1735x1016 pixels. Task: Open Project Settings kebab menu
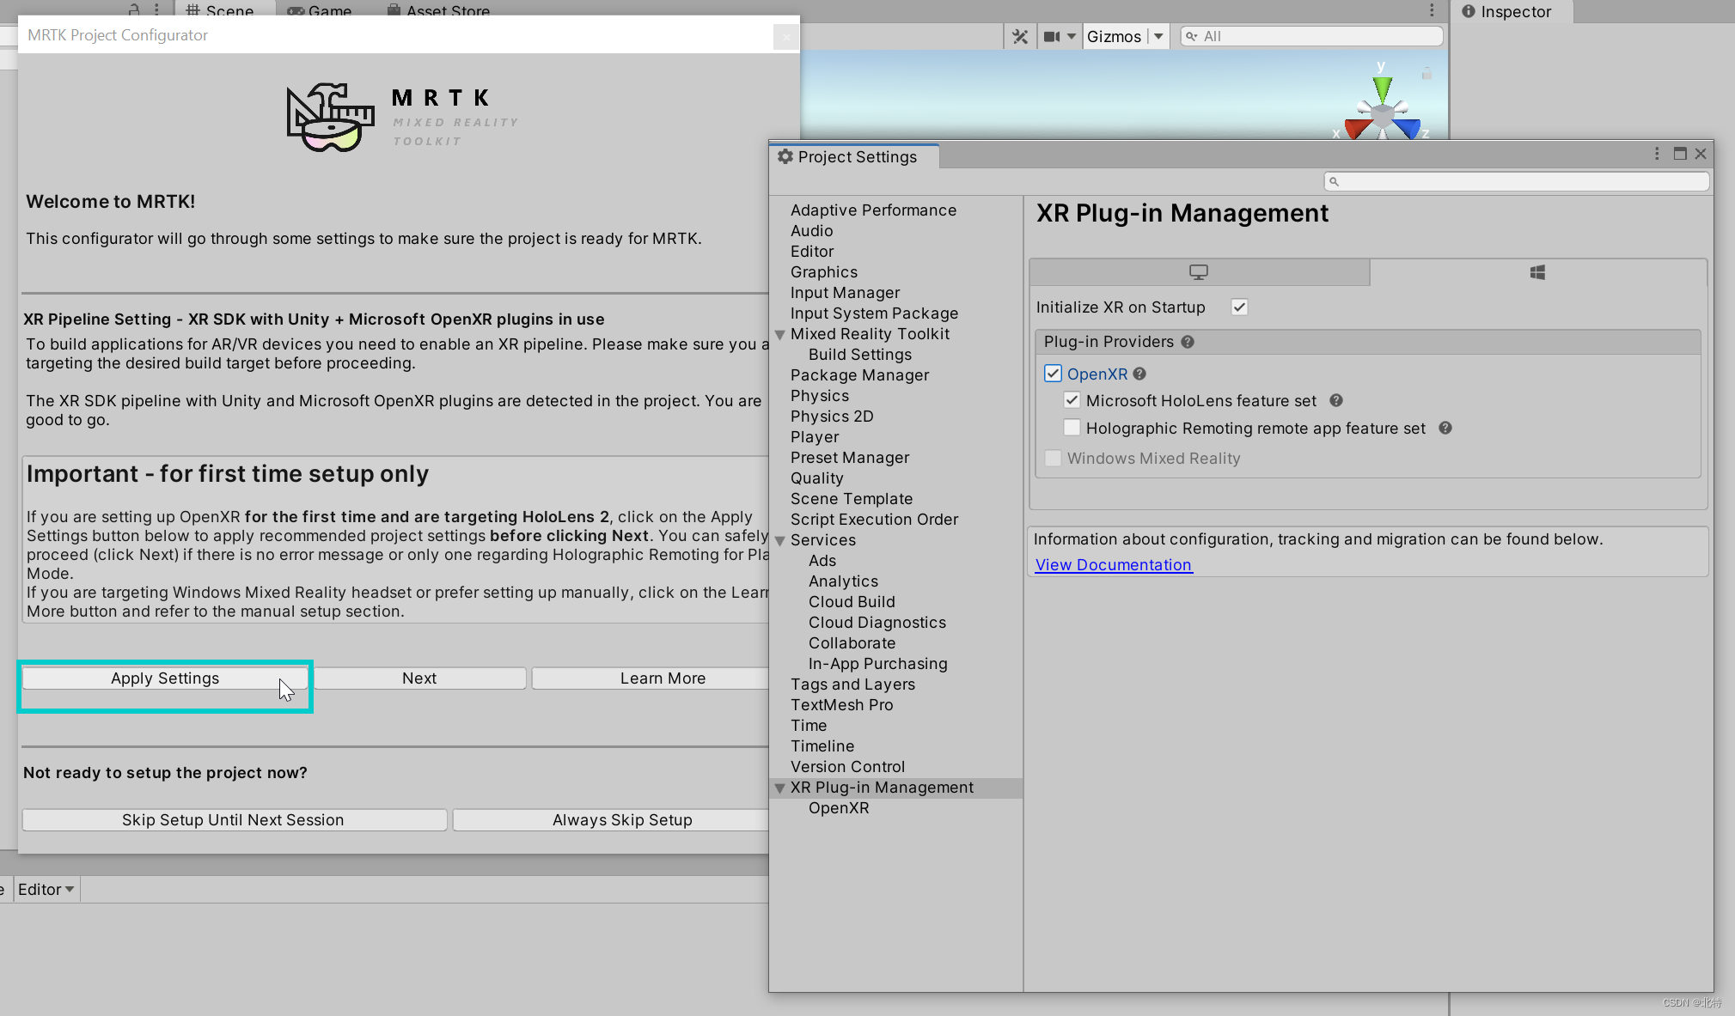pyautogui.click(x=1657, y=154)
